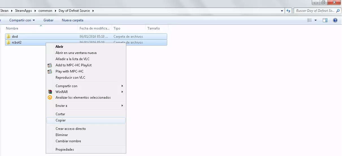
Task: Click the change view icon
Action: pos(310,20)
